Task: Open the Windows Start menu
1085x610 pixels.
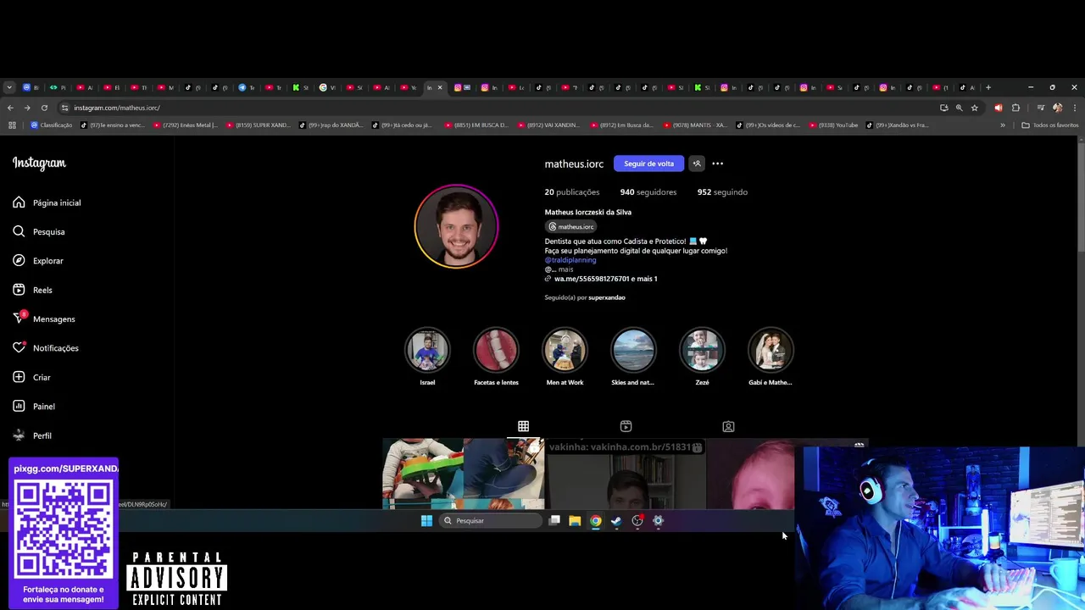Action: pos(426,521)
